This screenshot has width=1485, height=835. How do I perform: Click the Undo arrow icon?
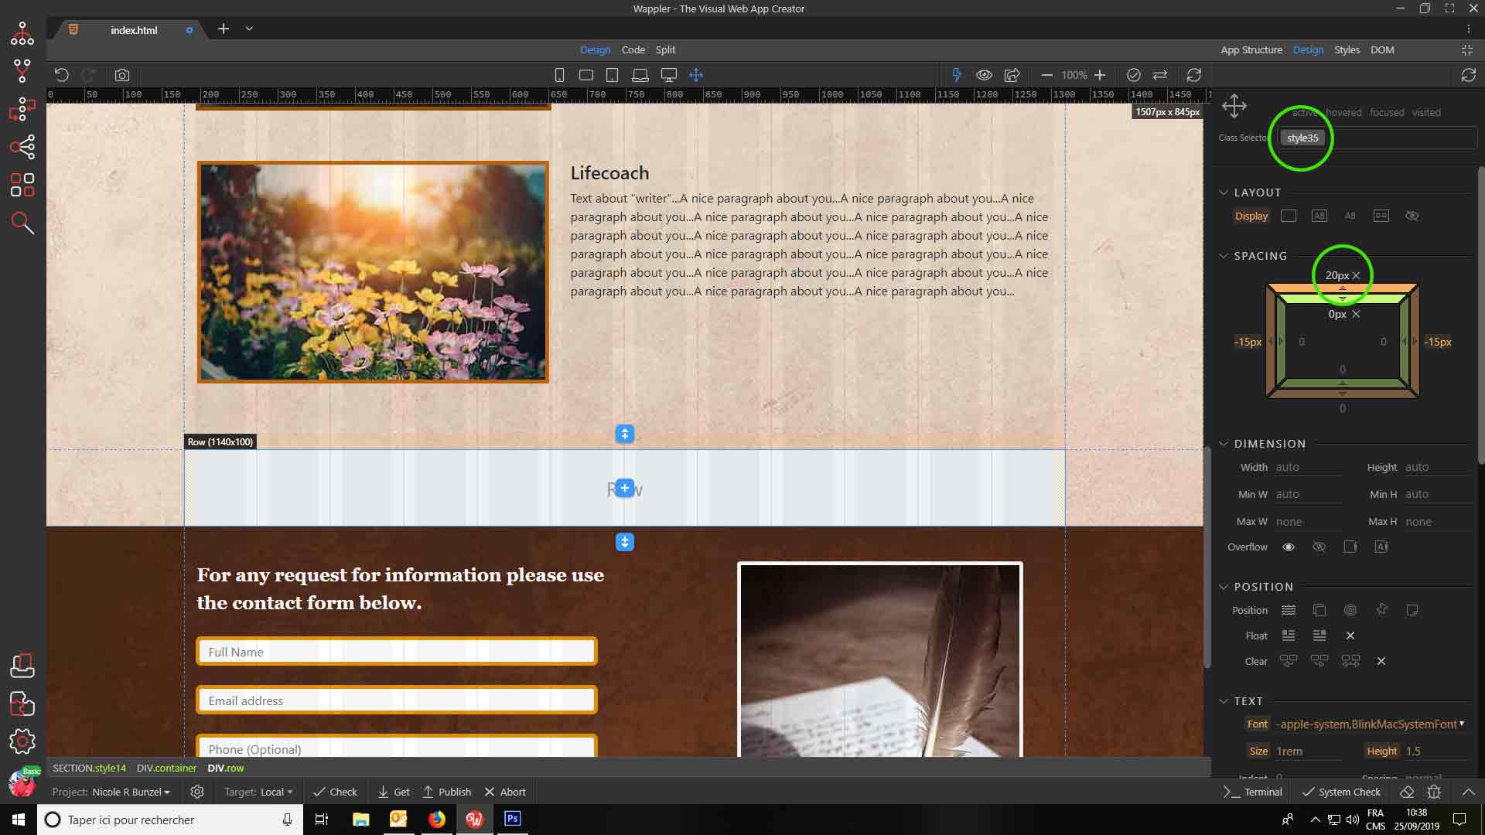[62, 75]
